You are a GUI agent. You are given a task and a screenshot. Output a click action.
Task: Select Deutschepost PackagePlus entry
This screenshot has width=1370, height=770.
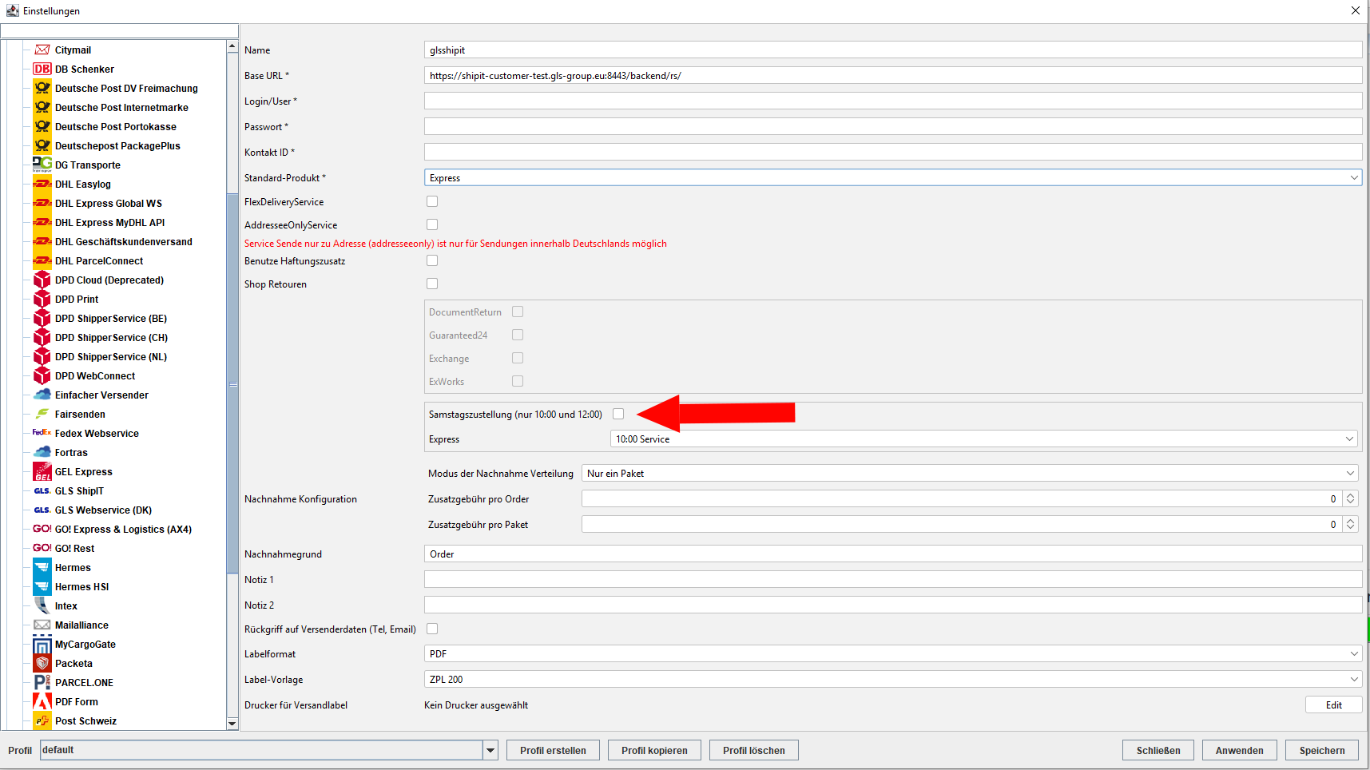117,145
